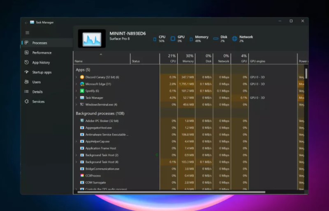Screen dimensions: 329x211
Task: Click the performance graph thumbnail
Action: (92, 39)
